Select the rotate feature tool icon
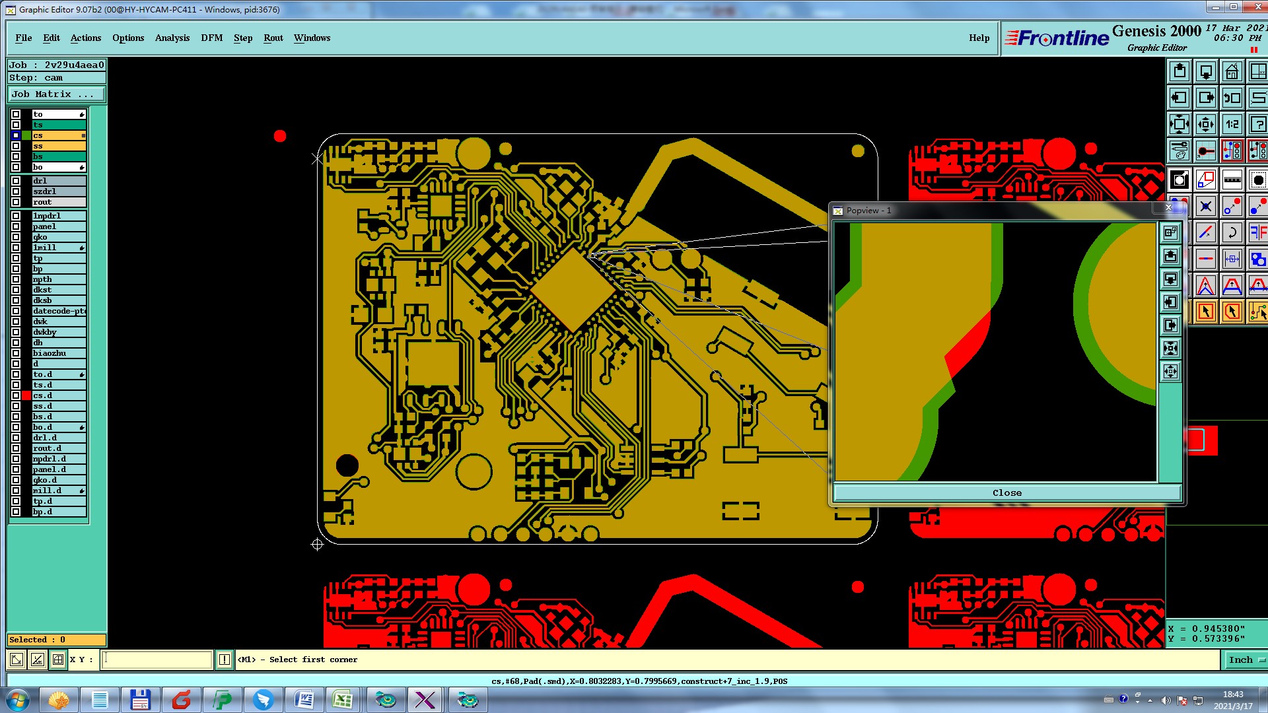 coord(1232,232)
